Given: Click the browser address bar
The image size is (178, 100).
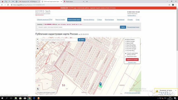Looking at the screenshot, I should point(88,5).
